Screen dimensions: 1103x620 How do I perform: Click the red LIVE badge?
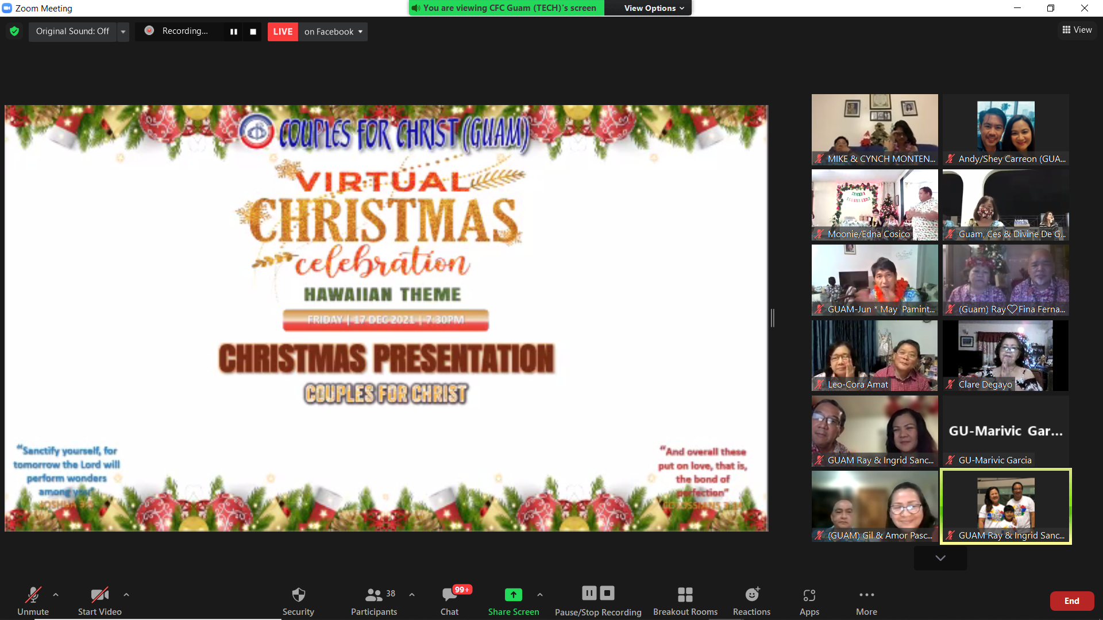[283, 32]
